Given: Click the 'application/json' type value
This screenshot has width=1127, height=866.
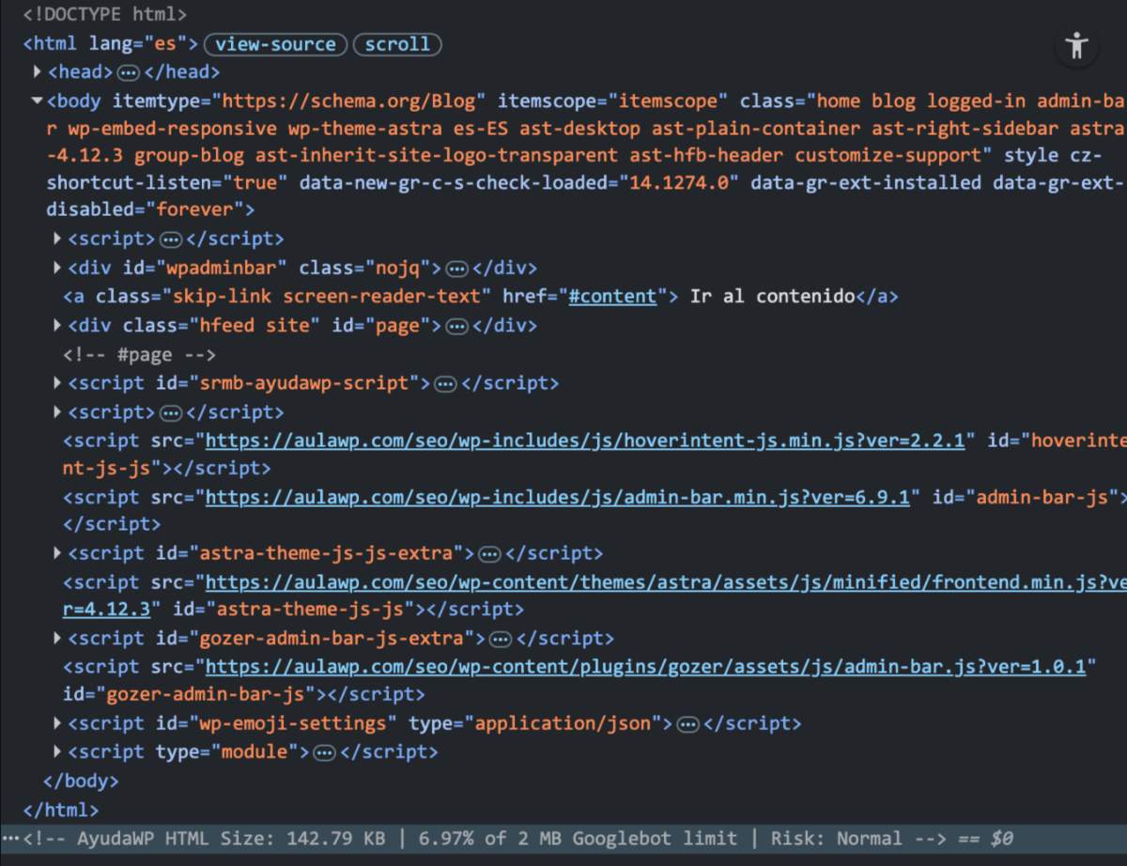Looking at the screenshot, I should (563, 723).
